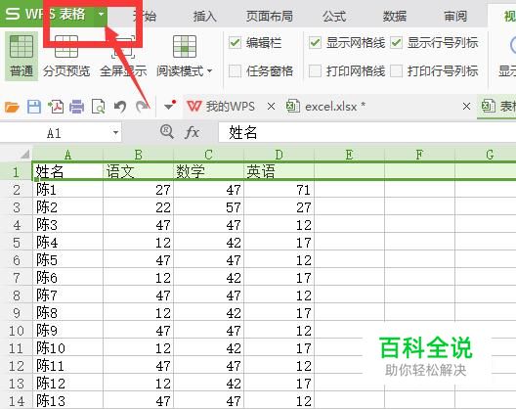Check 打印网格线 print gridlines
The height and width of the screenshot is (409, 516).
tap(315, 70)
